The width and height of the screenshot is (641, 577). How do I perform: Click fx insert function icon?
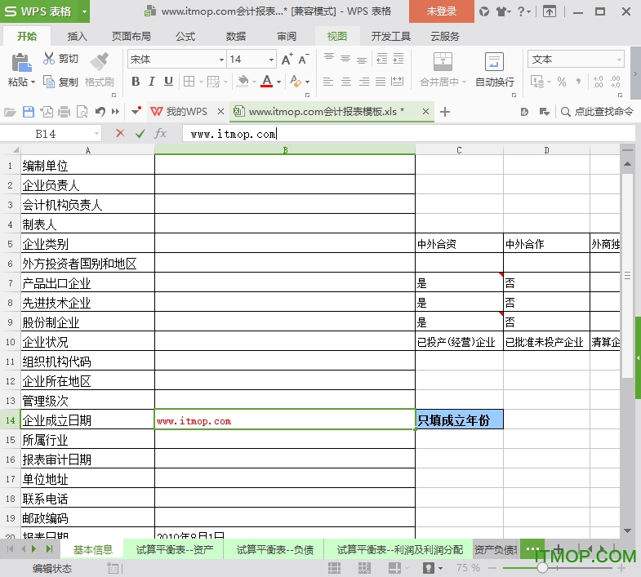point(160,134)
